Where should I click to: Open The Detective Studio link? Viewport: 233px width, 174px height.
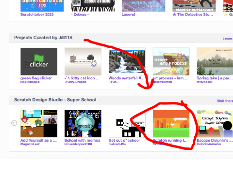pos(193,14)
